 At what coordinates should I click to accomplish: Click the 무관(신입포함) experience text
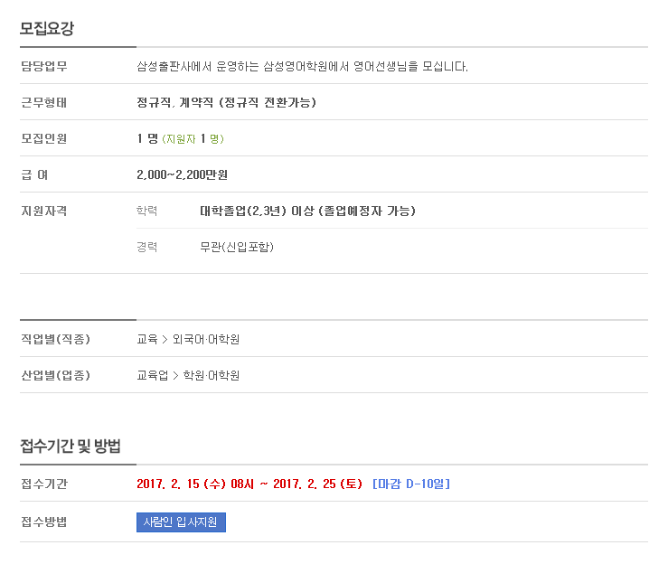click(237, 247)
